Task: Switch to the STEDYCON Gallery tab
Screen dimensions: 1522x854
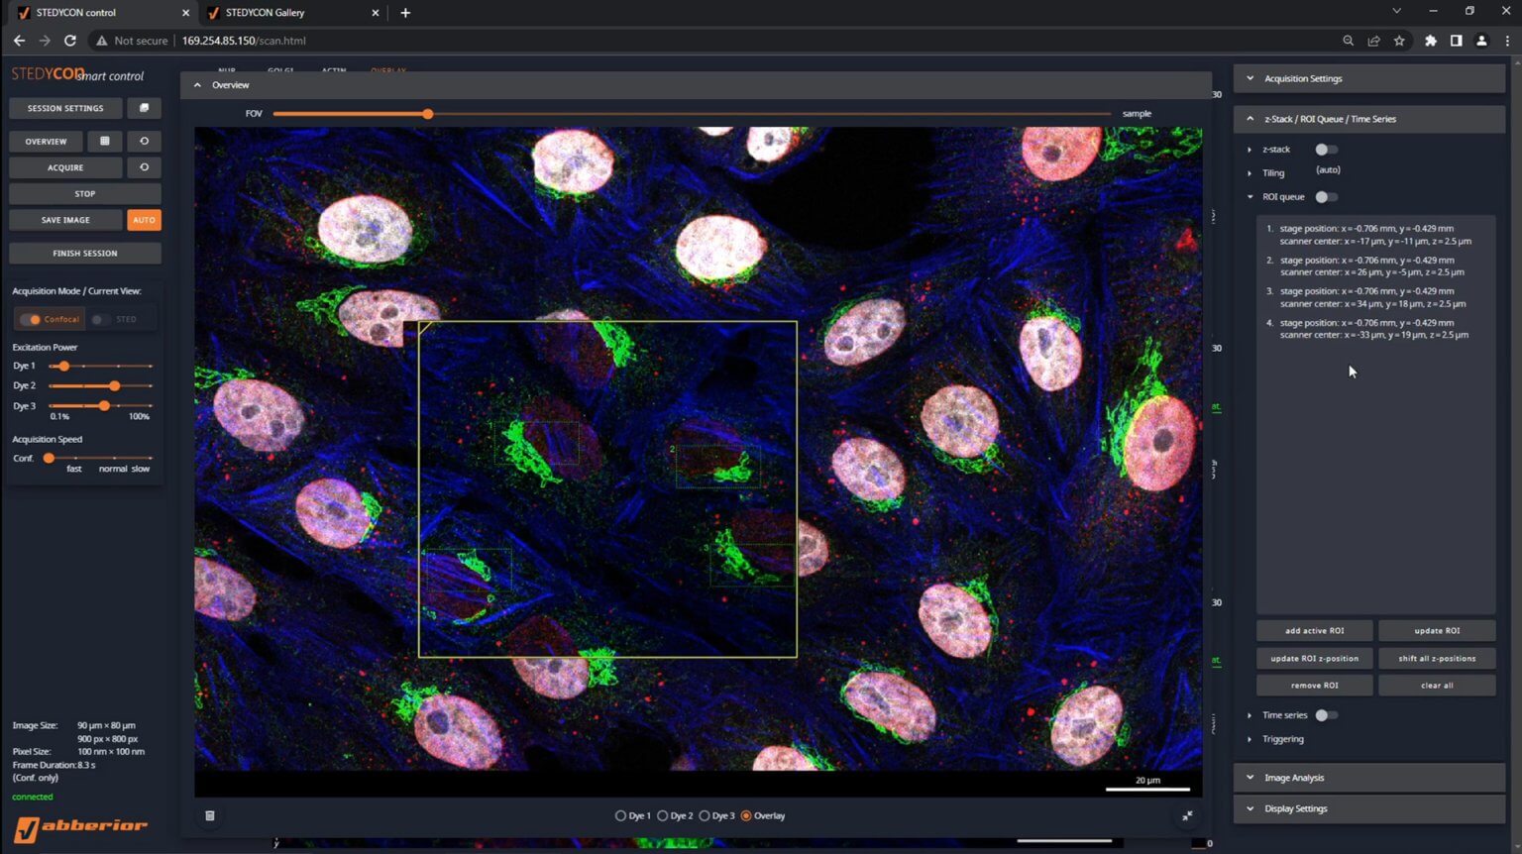Action: pos(265,13)
